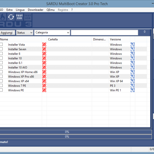Click red status icon for Installer 8
Image resolution: width=154 pixels, height=154 pixels.
pyautogui.click(x=44, y=54)
